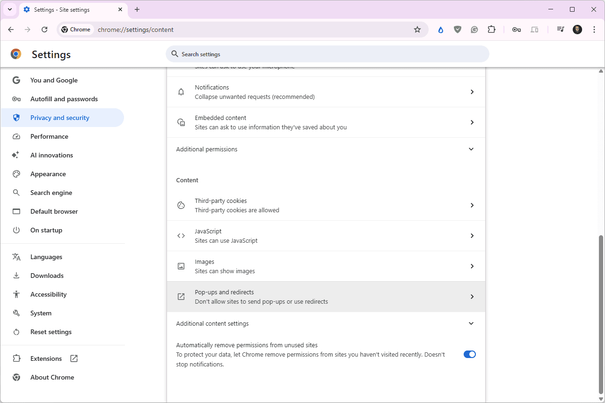This screenshot has width=605, height=403.
Task: Open the profile avatar in toolbar
Action: point(577,30)
